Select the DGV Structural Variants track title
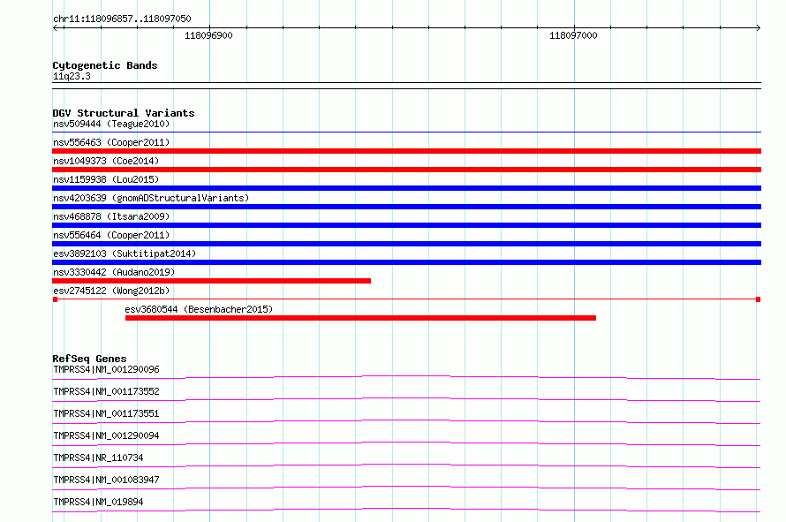Image resolution: width=786 pixels, height=522 pixels. [124, 113]
